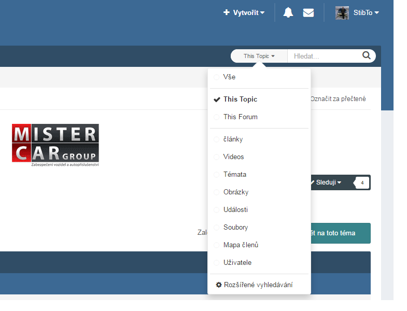Screen dimensions: 407x311
Task: Click the reply na toto téma button
Action: pyautogui.click(x=341, y=233)
